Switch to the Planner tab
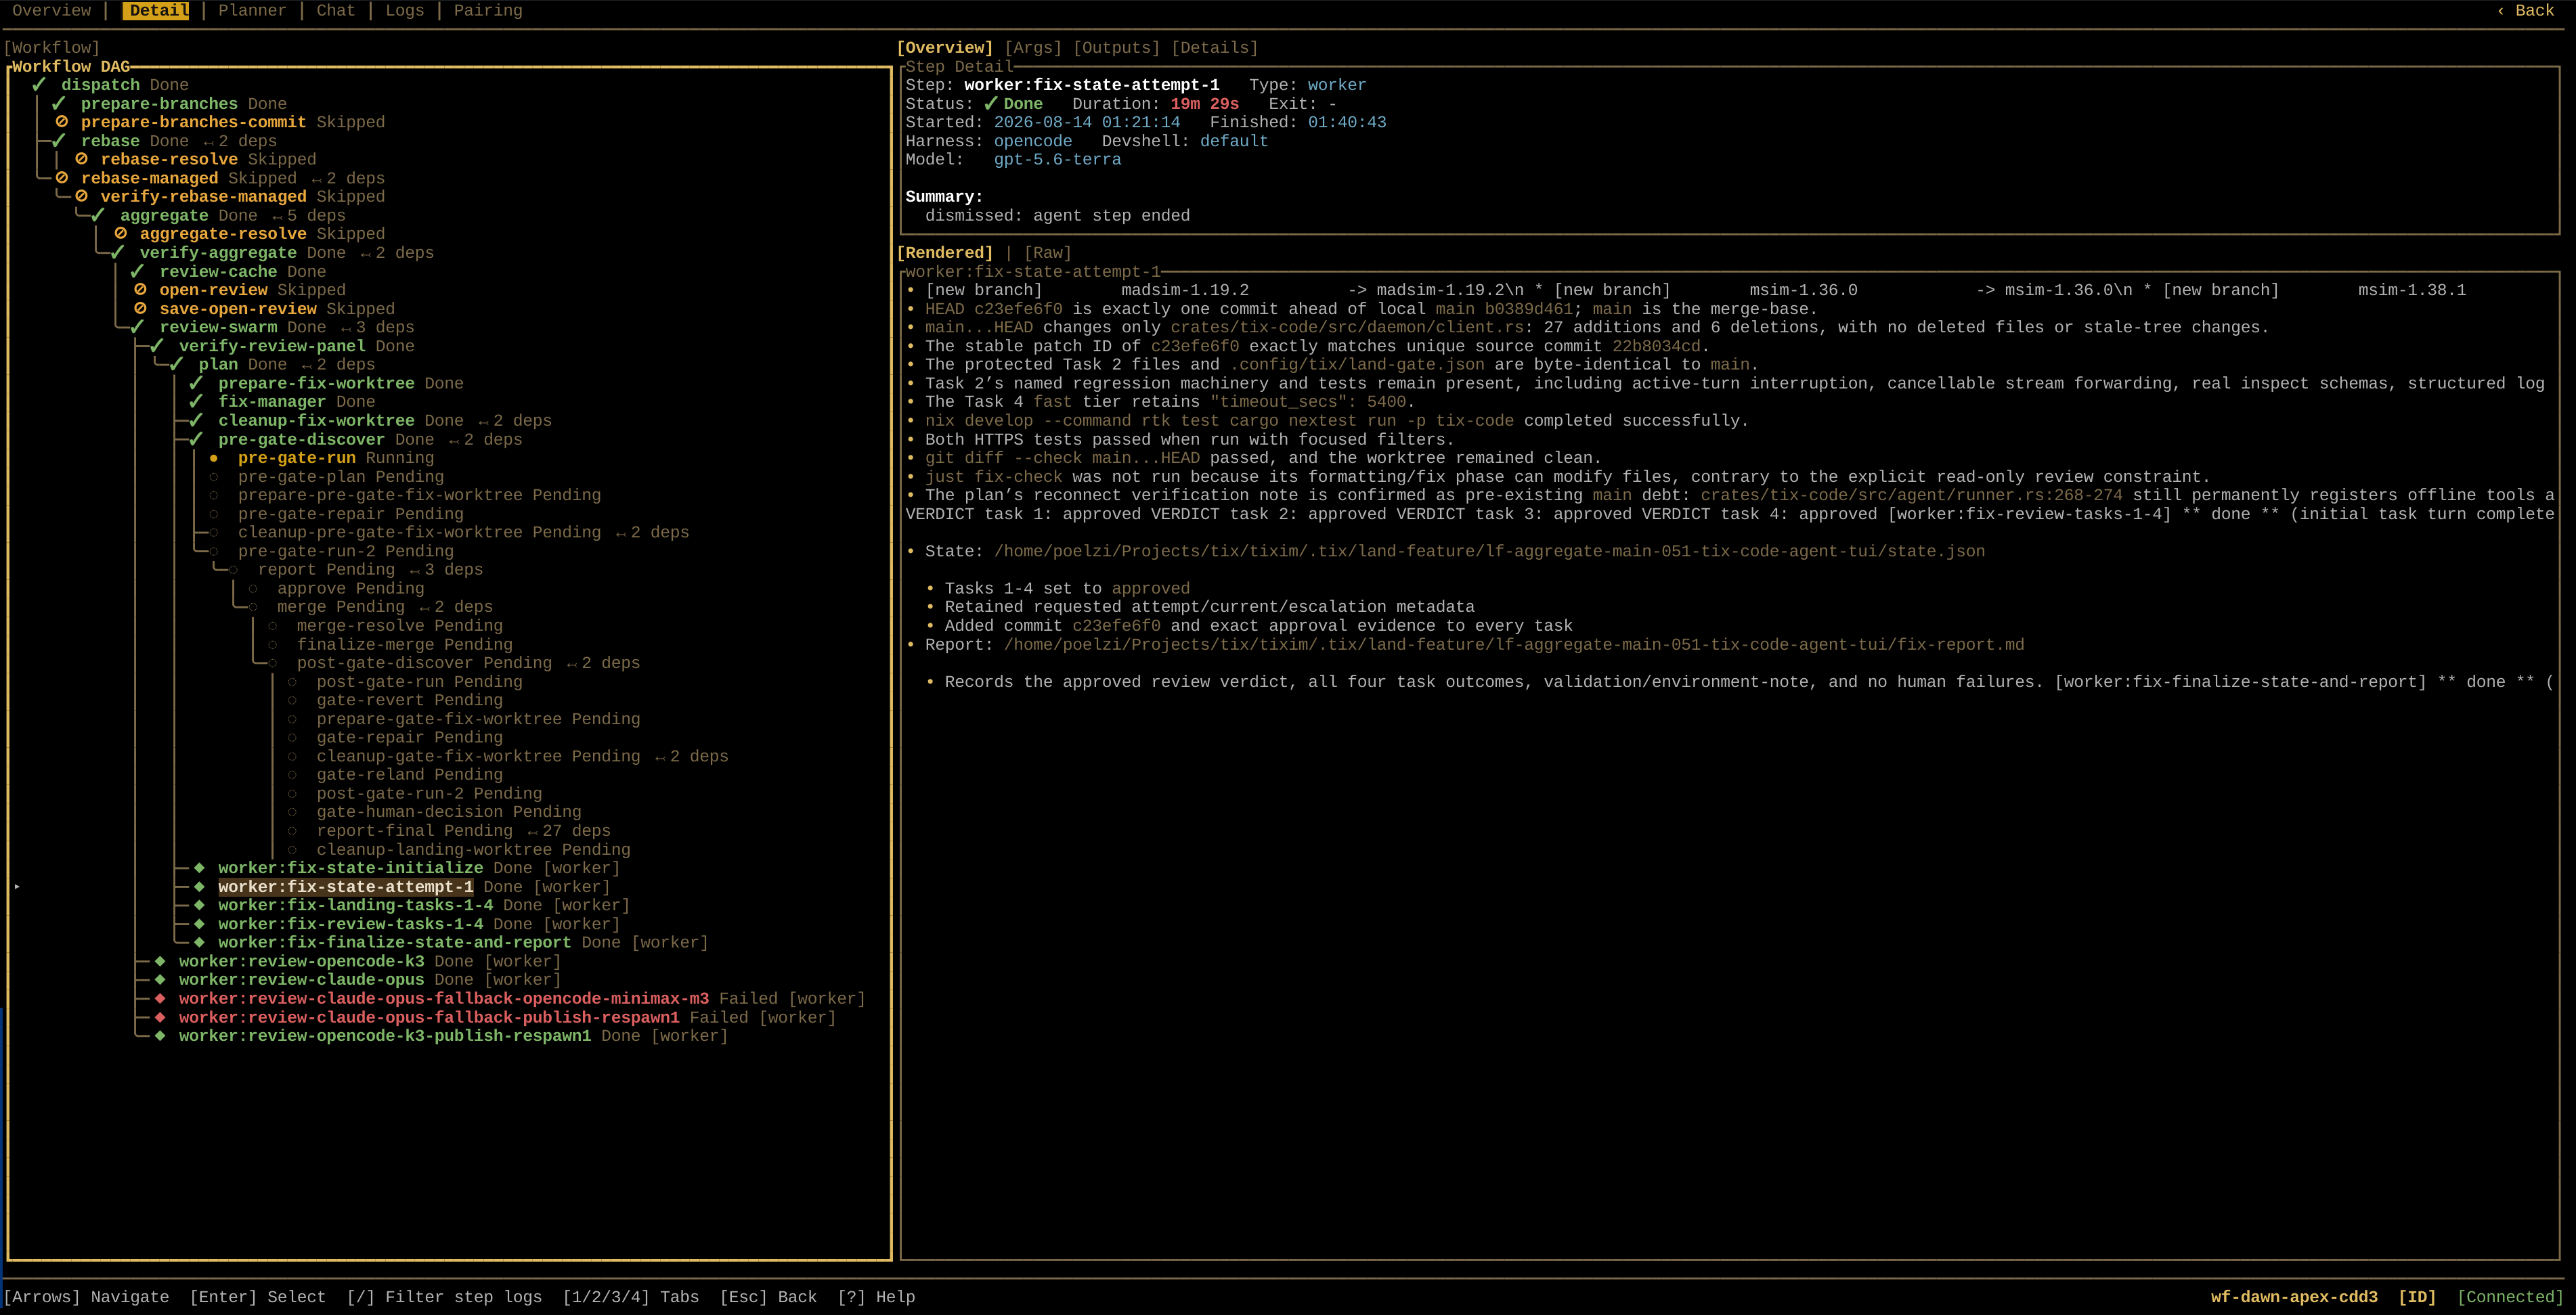Image resolution: width=2576 pixels, height=1315 pixels. pyautogui.click(x=252, y=11)
